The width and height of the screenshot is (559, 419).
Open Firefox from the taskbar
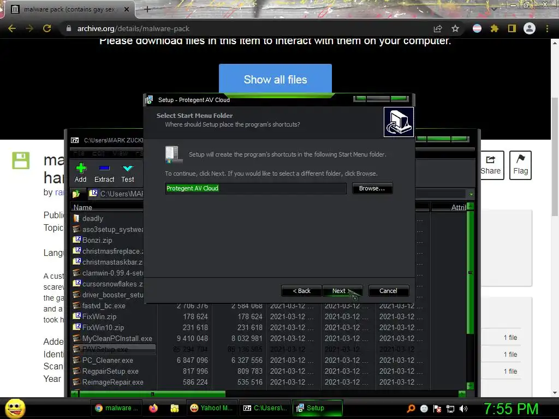(153, 408)
